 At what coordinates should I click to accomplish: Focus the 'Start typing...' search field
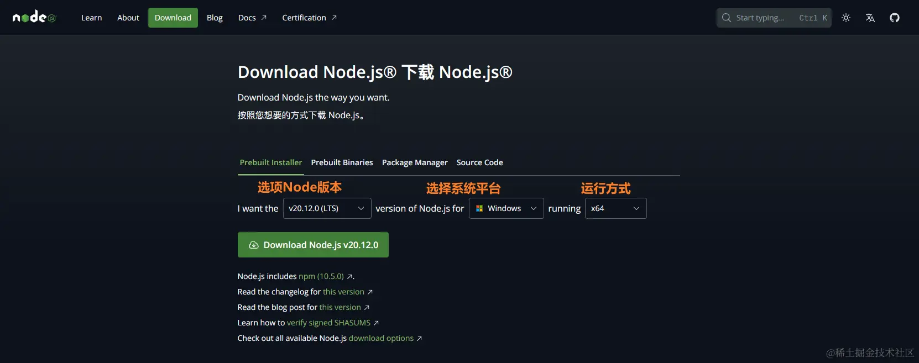[774, 18]
